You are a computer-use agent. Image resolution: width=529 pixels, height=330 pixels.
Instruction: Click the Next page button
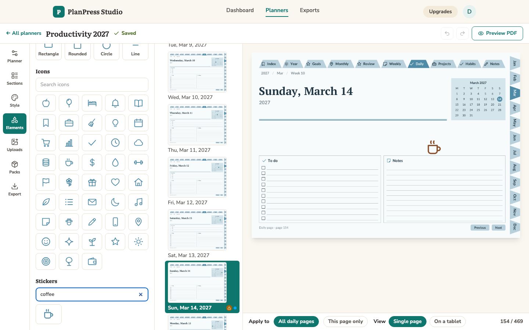click(498, 228)
